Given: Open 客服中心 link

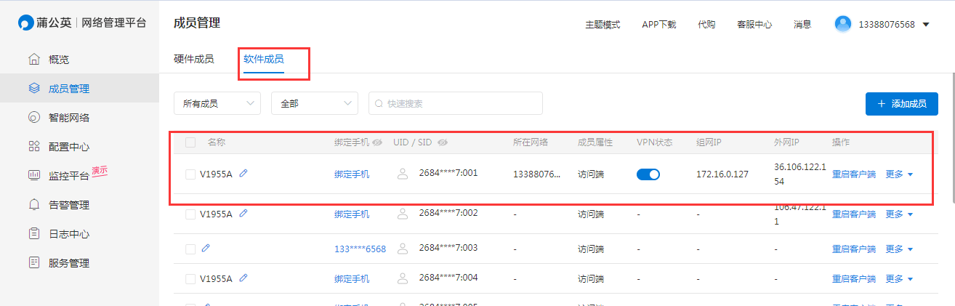Looking at the screenshot, I should (754, 24).
